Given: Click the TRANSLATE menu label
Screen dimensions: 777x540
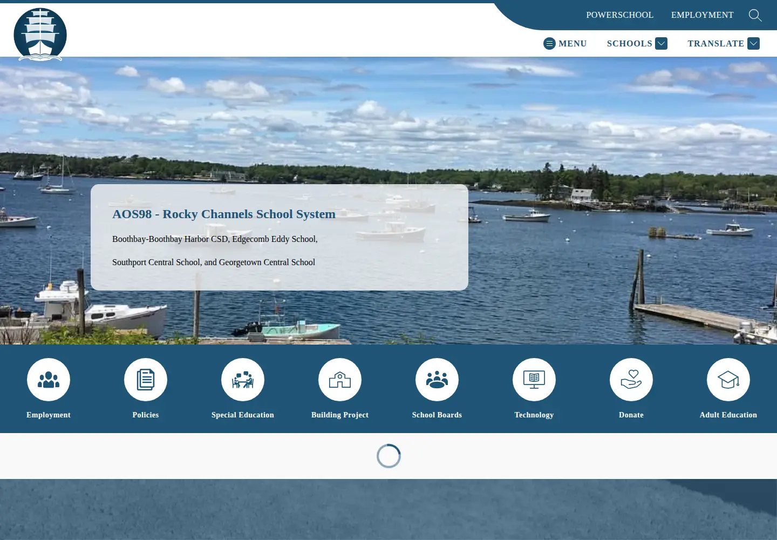Looking at the screenshot, I should click(x=716, y=44).
